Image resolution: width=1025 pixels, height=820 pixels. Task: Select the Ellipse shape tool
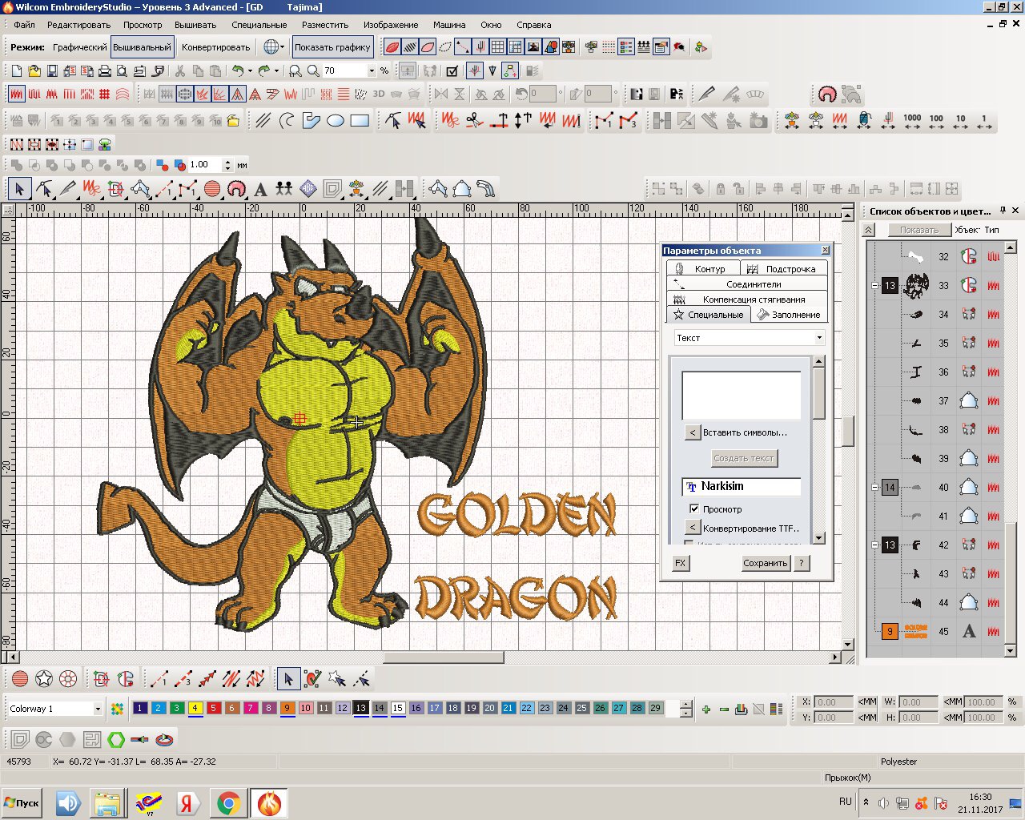[335, 121]
